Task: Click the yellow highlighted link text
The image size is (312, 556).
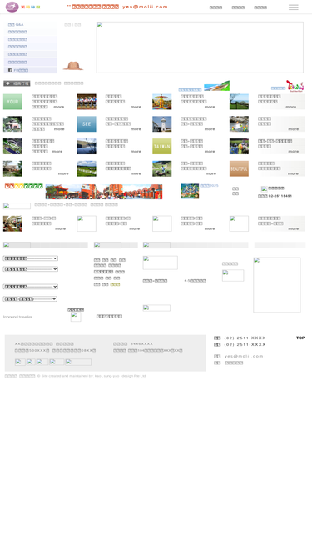Action: pos(115,284)
